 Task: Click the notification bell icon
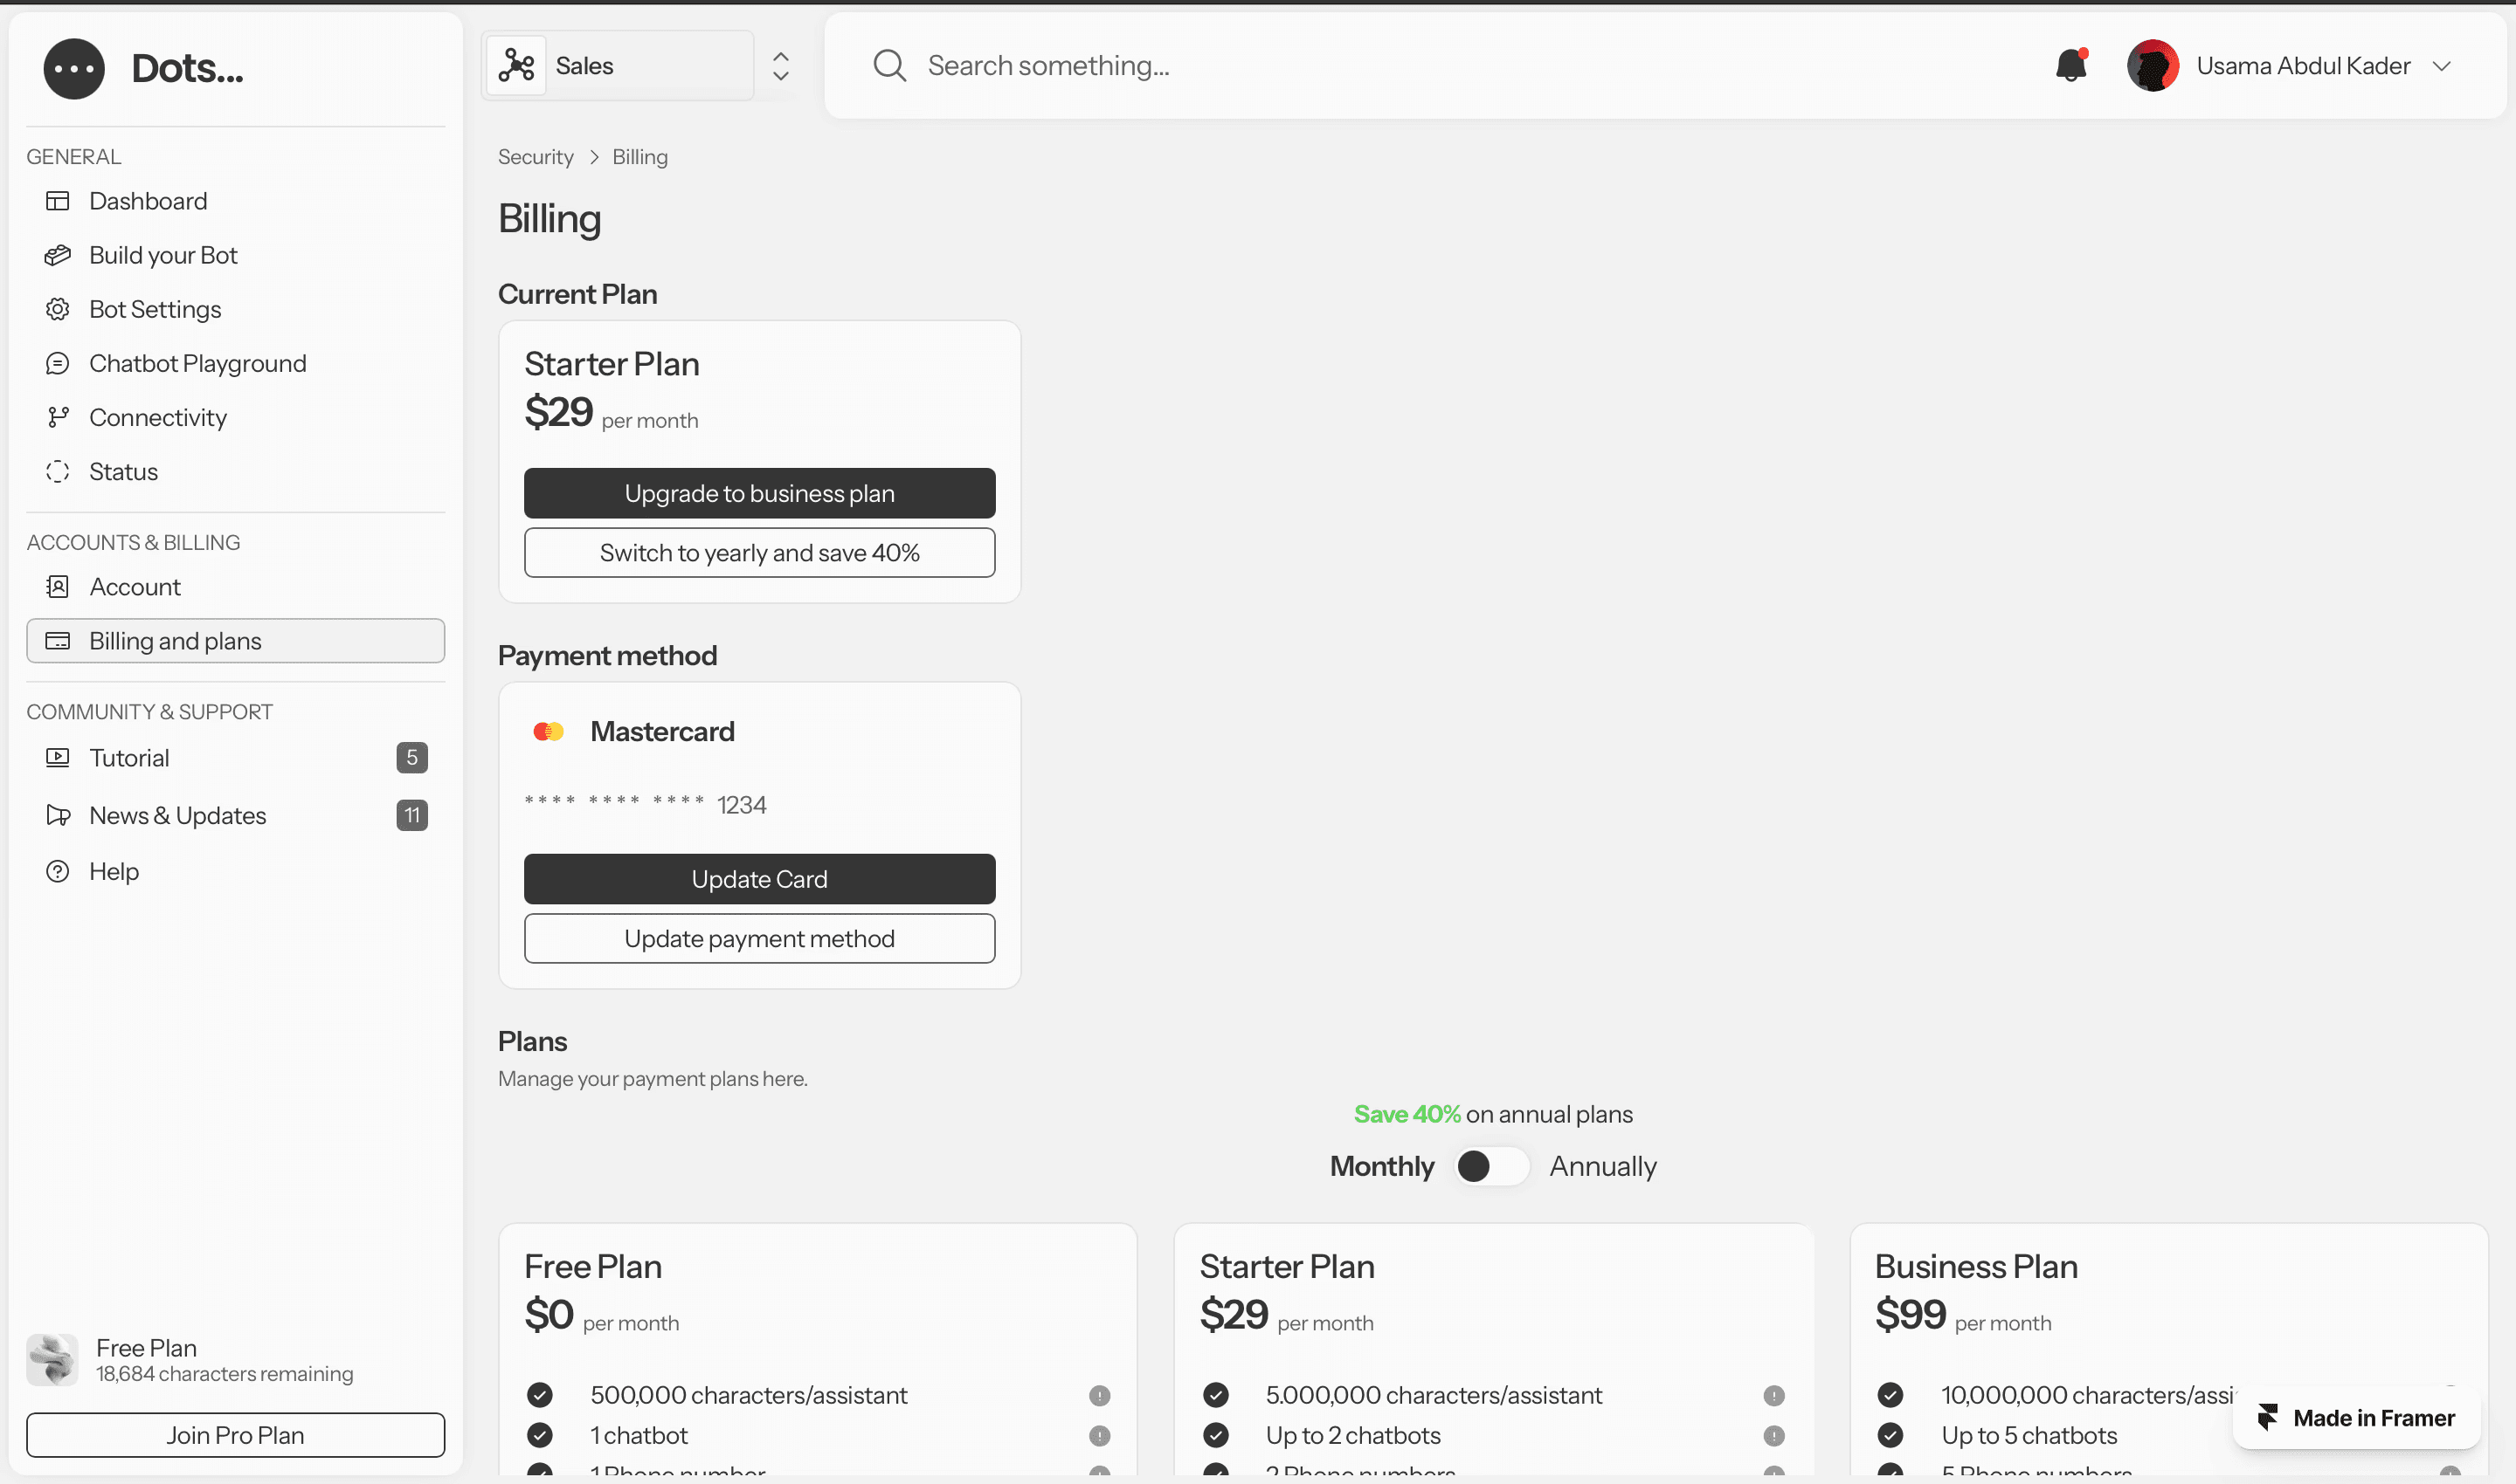click(x=2070, y=66)
